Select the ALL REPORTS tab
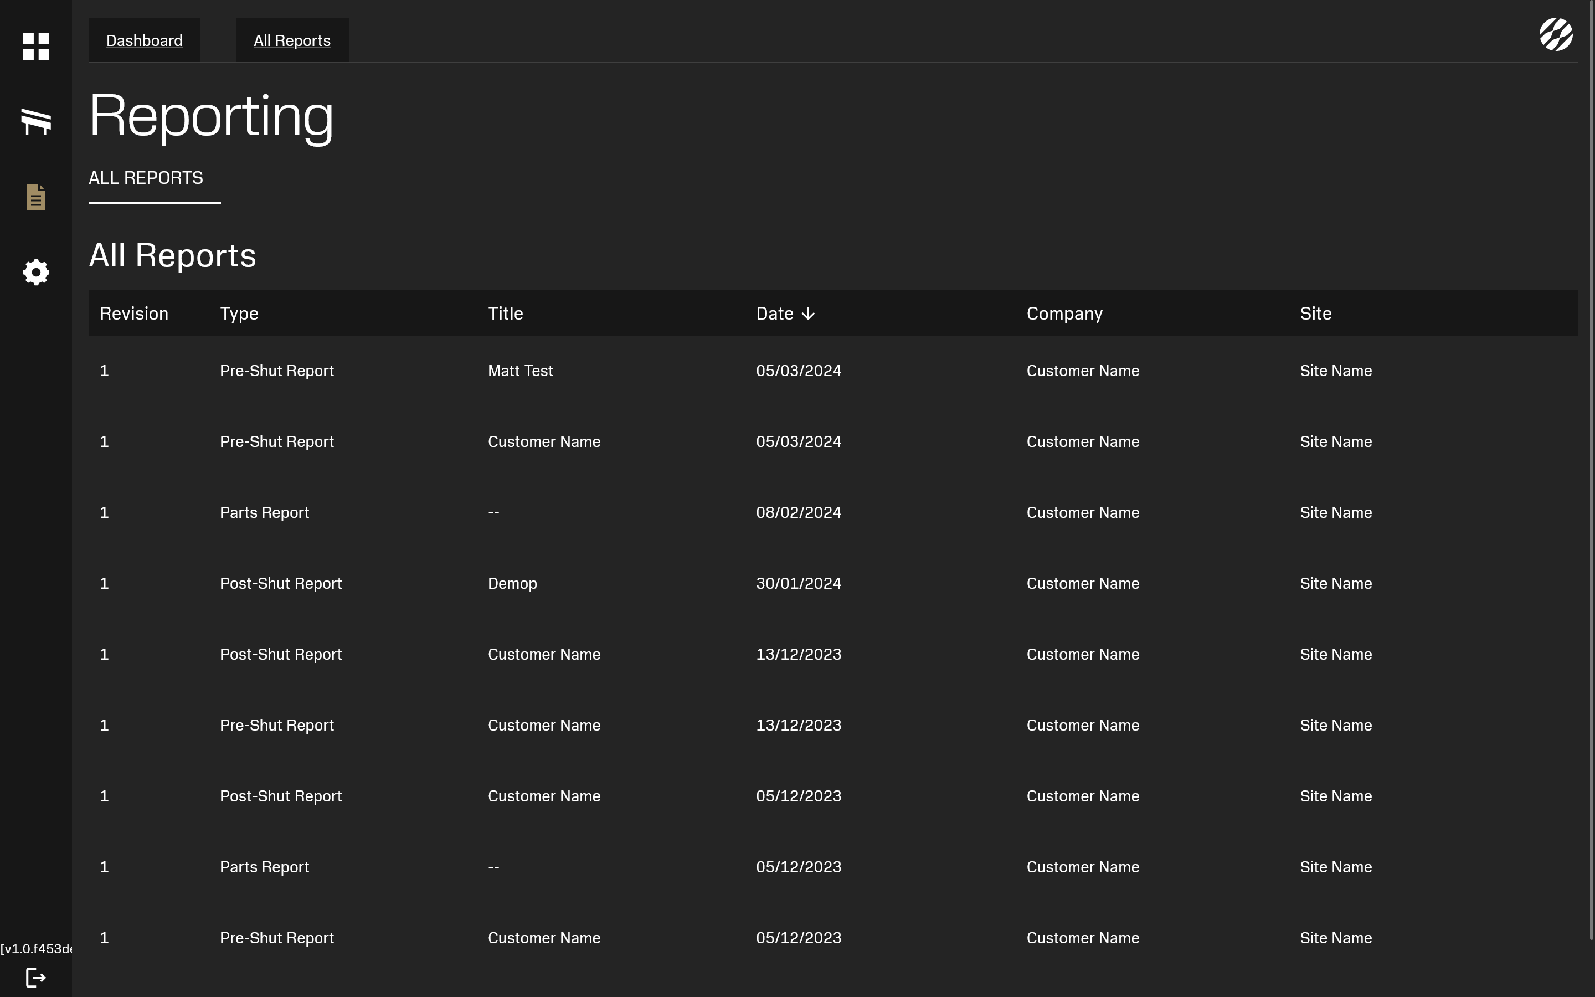Screen dimensions: 1595x997 [x=146, y=178]
